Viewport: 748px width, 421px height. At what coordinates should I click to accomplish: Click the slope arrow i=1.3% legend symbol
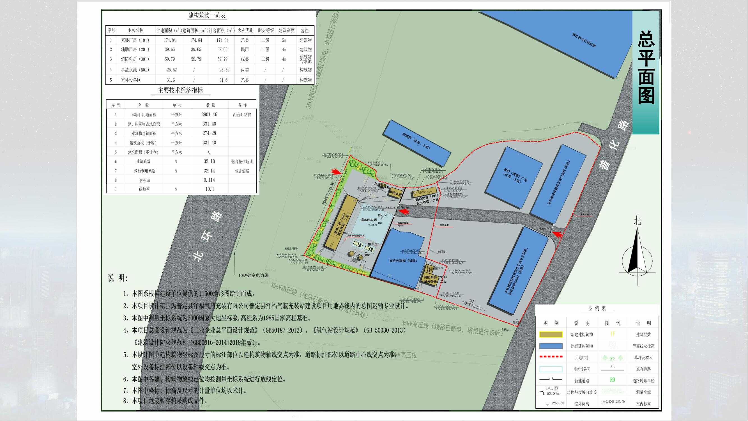tap(549, 391)
